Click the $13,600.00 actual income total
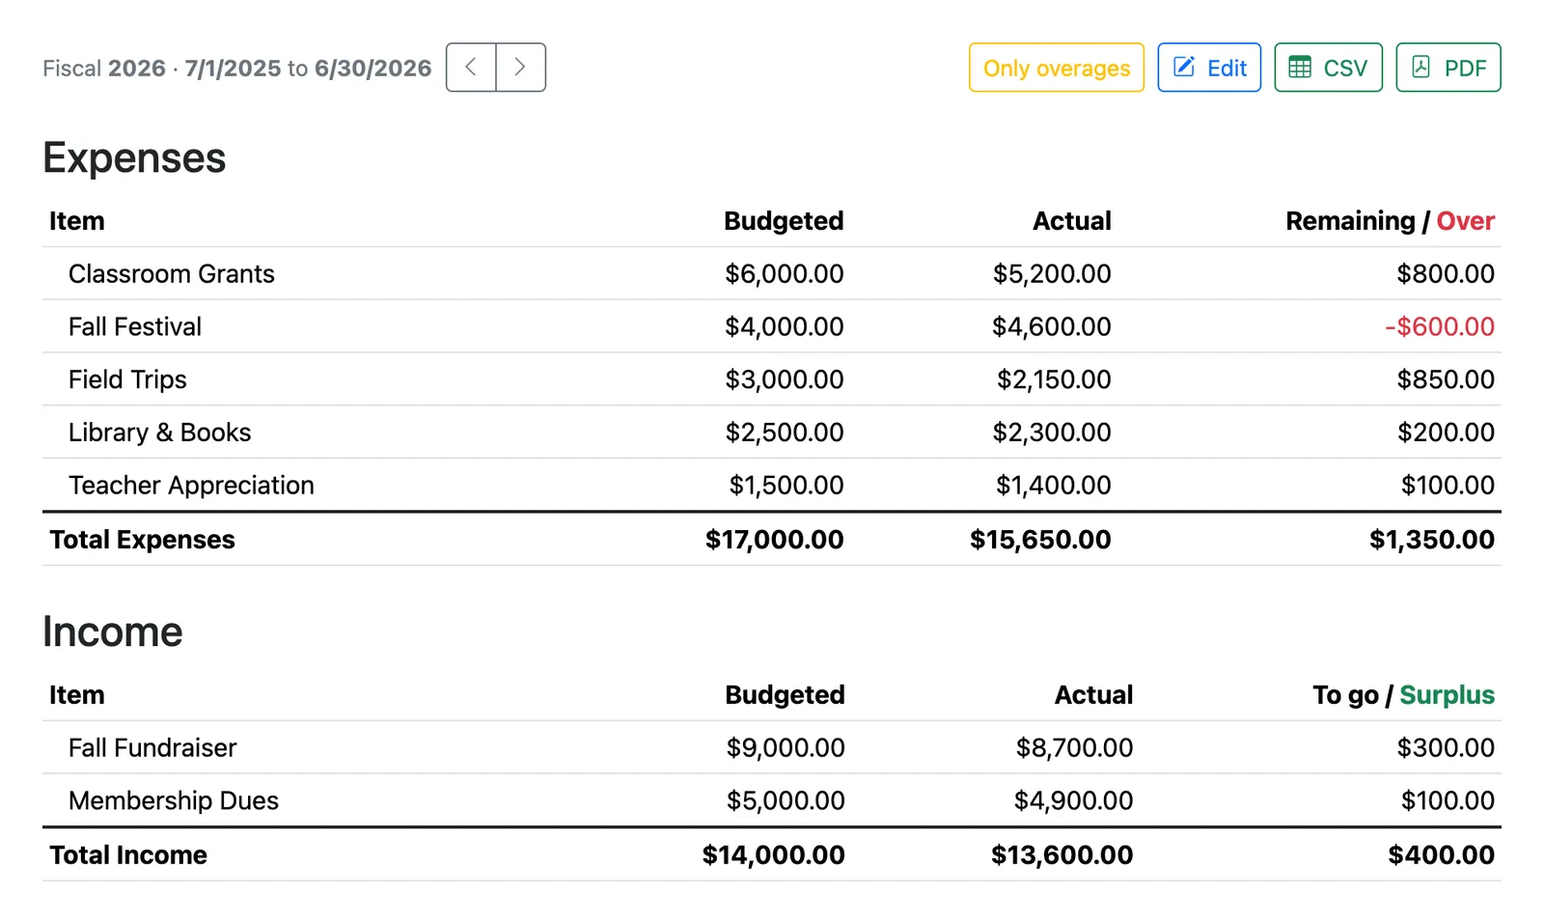This screenshot has height=924, width=1544. [1062, 854]
